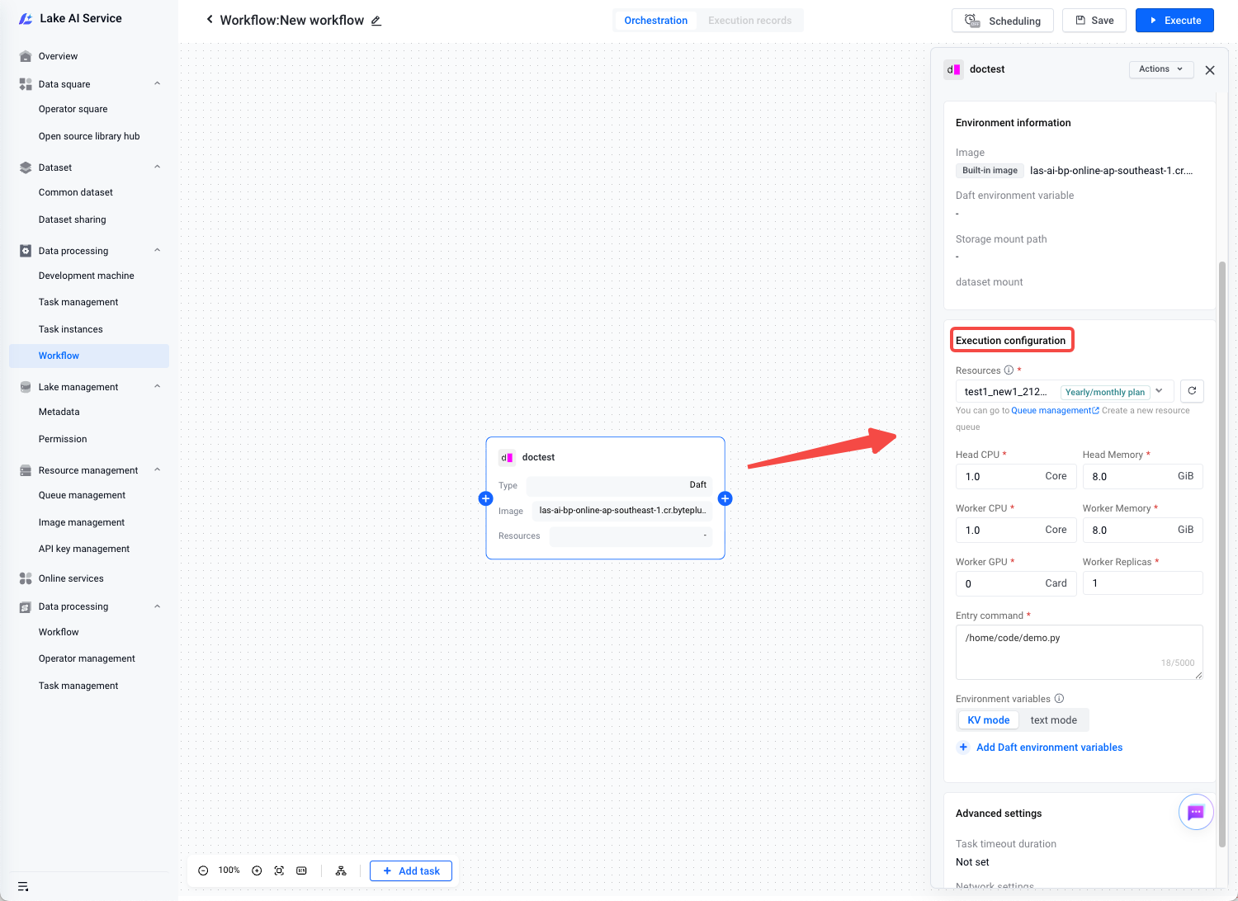Refresh the resources queue list
1238x901 pixels.
click(x=1192, y=391)
